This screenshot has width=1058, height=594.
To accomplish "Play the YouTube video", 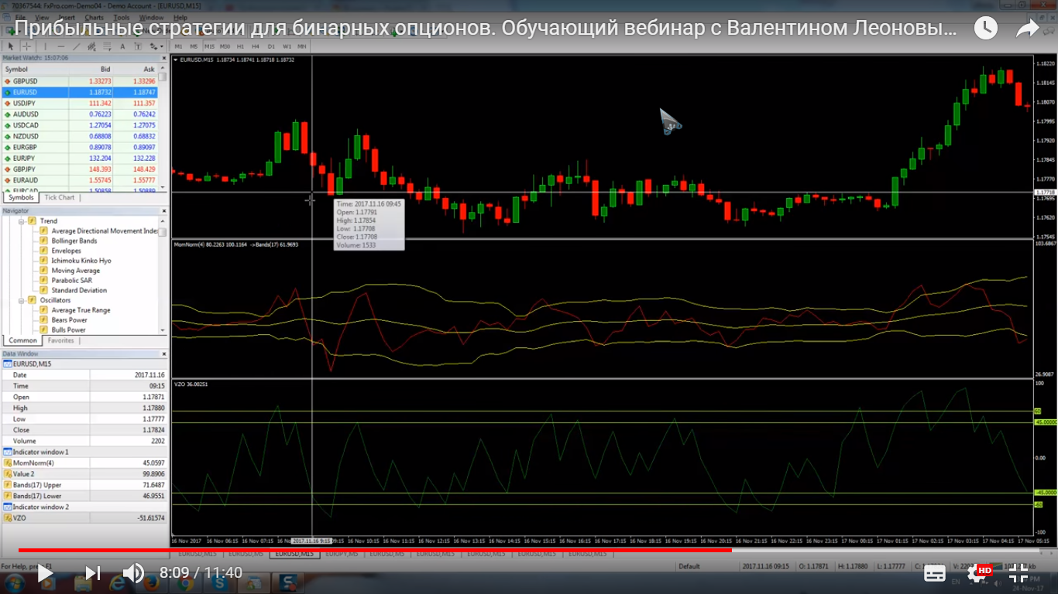I will pos(46,573).
